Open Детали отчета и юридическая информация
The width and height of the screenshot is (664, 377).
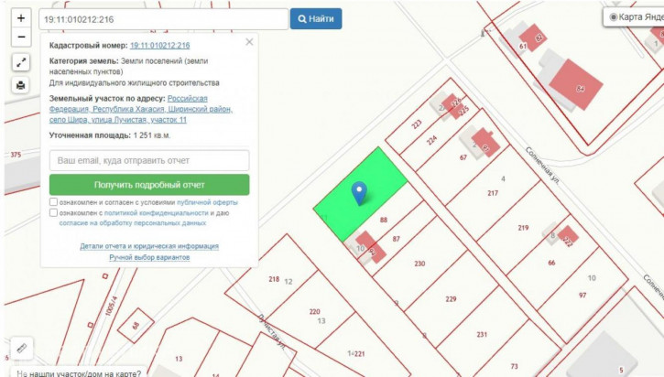[x=148, y=246]
